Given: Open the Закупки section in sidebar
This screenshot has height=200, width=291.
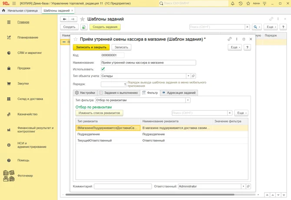Looking at the screenshot, I should (23, 84).
